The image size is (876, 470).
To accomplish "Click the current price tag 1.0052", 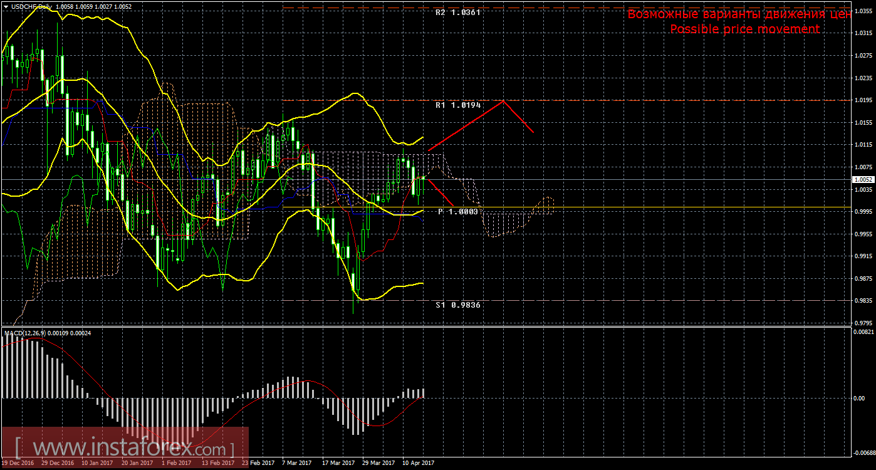I will tap(863, 179).
